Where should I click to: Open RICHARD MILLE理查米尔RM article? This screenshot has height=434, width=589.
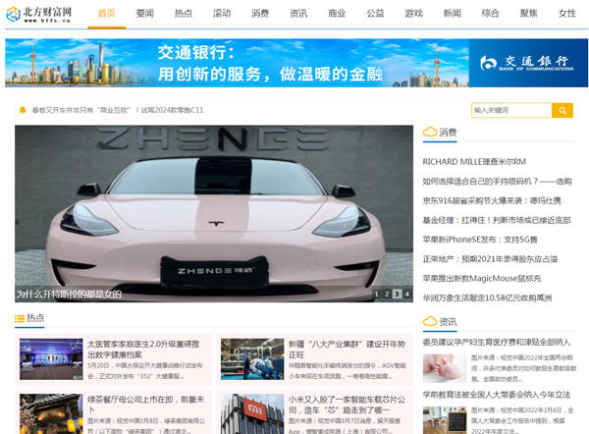point(474,162)
